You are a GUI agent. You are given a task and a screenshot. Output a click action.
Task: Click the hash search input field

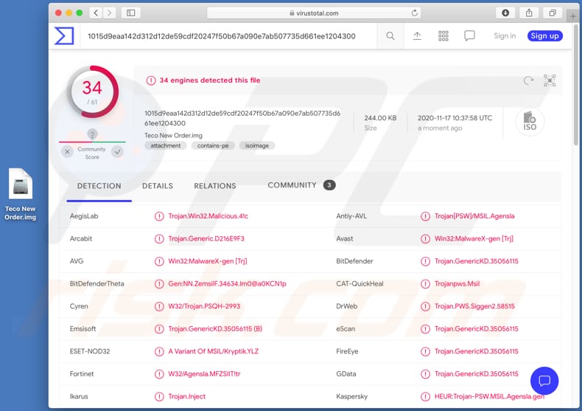(228, 36)
